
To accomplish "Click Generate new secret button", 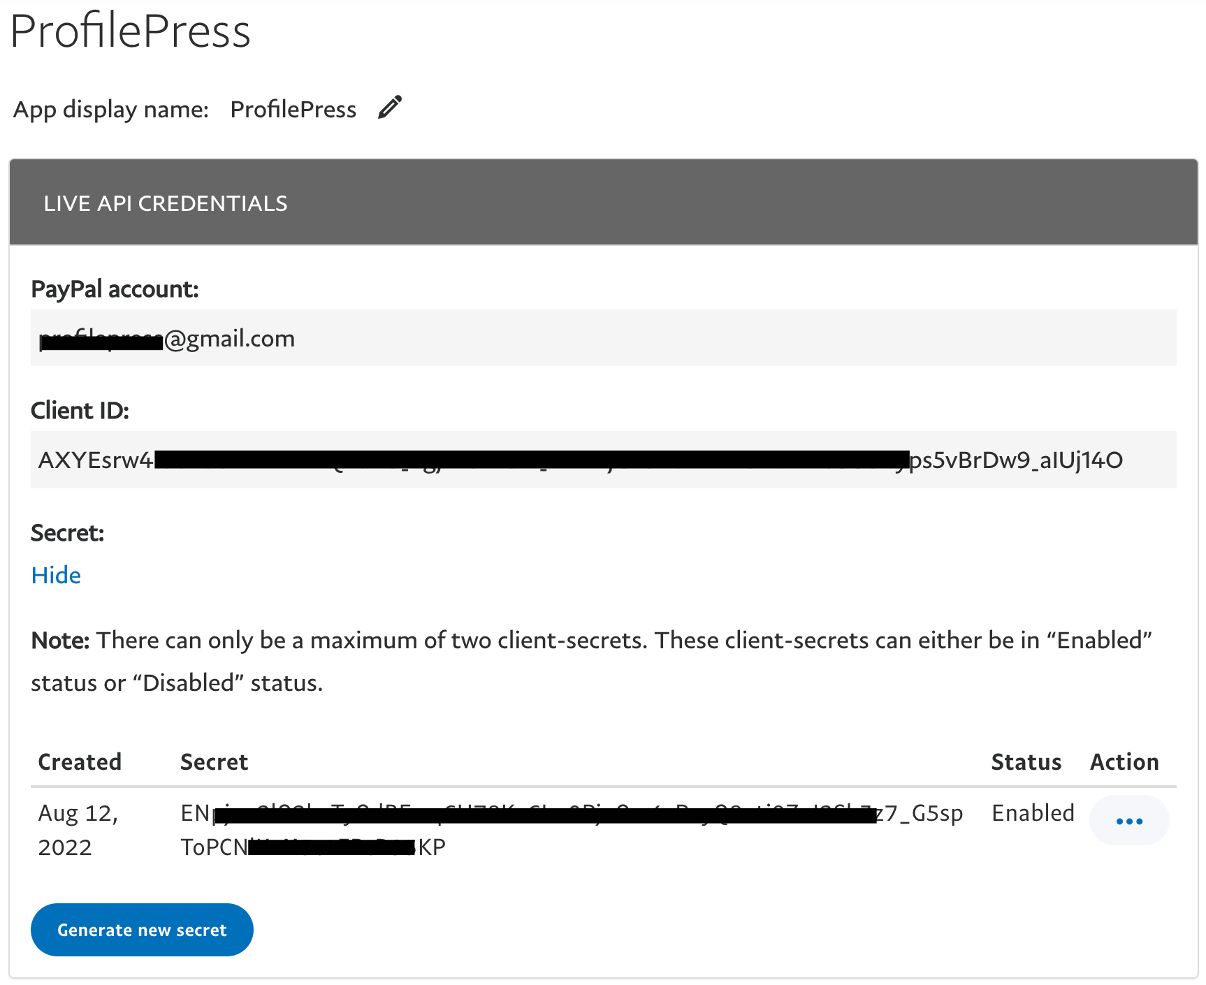I will [142, 930].
